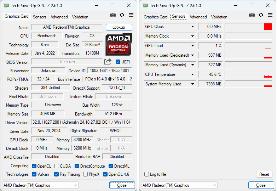Open Memory Used (Dynamic) sensor dropdown
This screenshot has height=191, width=277.
[192, 65]
